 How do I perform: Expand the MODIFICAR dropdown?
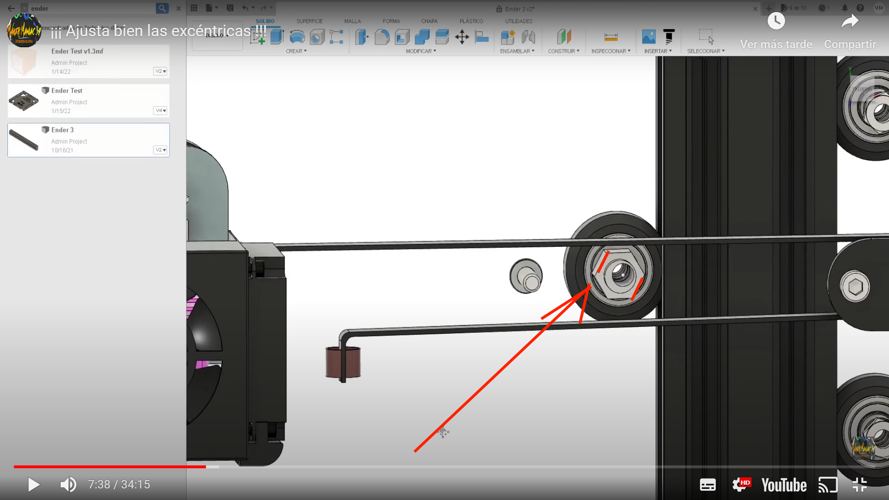(420, 51)
